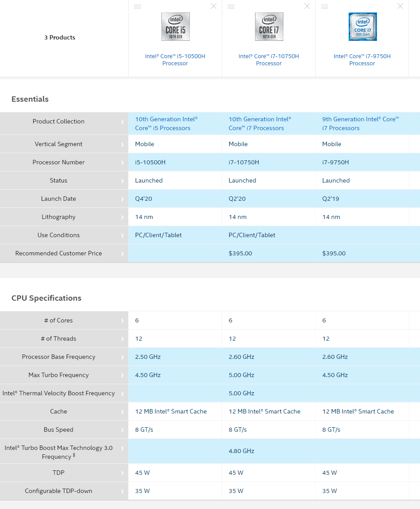Open the Intel Core i5-10500H Processor link
420x509 pixels.
175,60
